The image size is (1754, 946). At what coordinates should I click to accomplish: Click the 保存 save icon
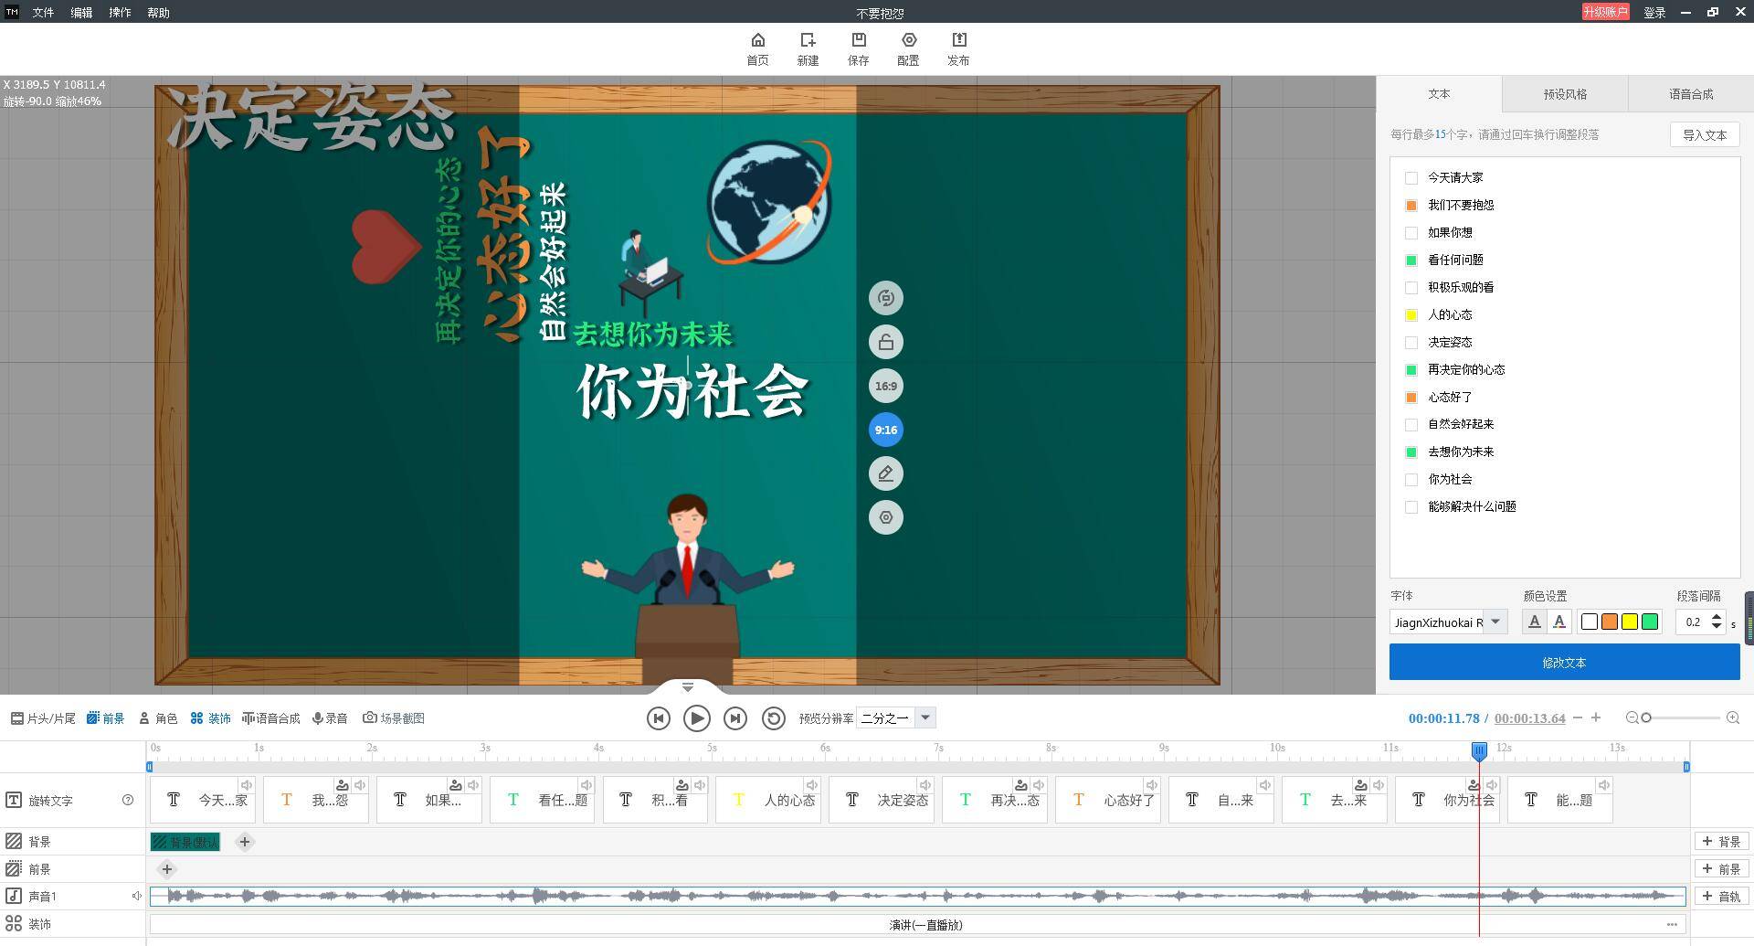click(858, 40)
